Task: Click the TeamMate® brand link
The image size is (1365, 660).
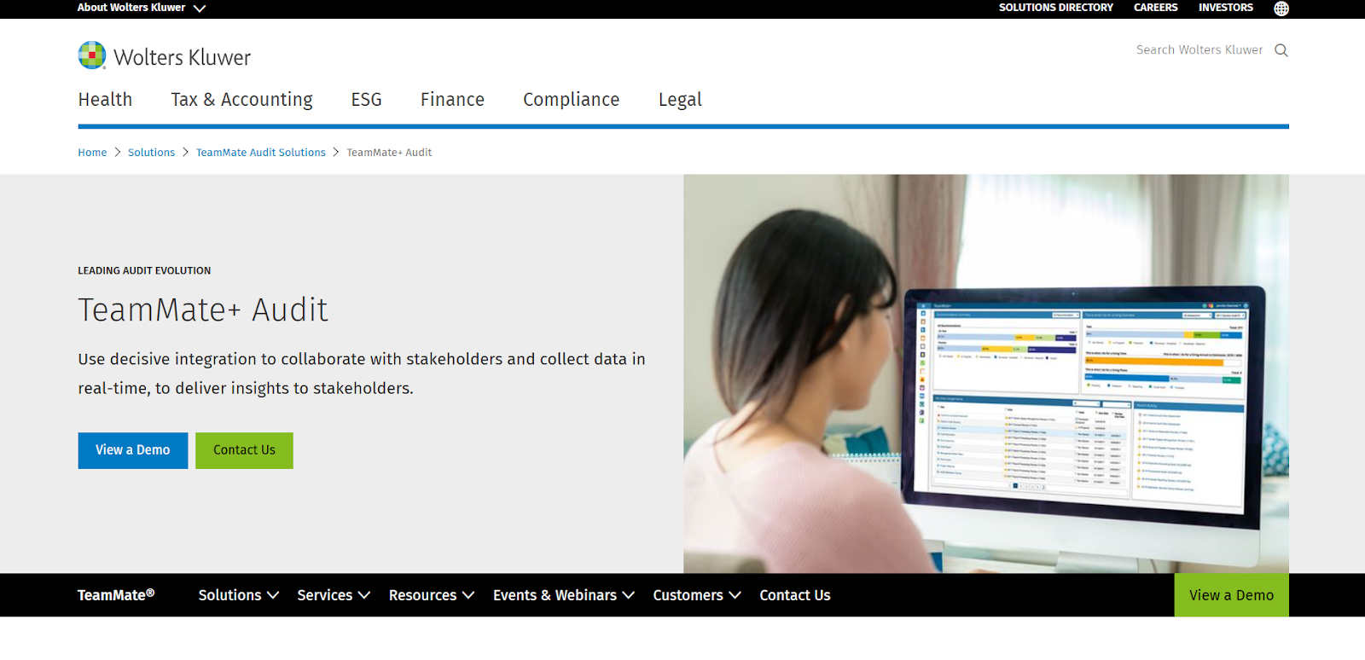Action: coord(116,595)
